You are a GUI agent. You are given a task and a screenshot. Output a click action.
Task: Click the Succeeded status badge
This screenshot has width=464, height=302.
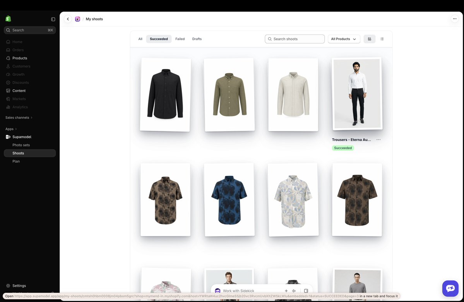pyautogui.click(x=343, y=148)
